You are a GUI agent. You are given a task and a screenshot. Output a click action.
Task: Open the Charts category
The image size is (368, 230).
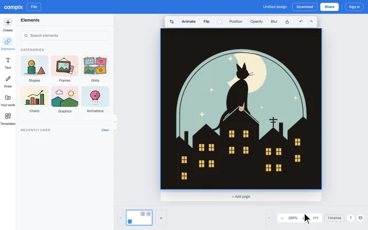coord(34,99)
